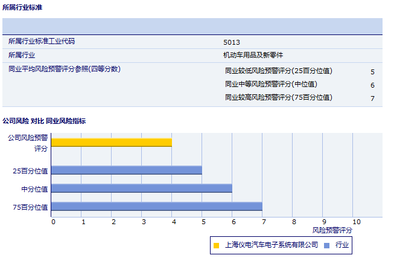Click the 所属行业标准 section heading

tap(23, 7)
